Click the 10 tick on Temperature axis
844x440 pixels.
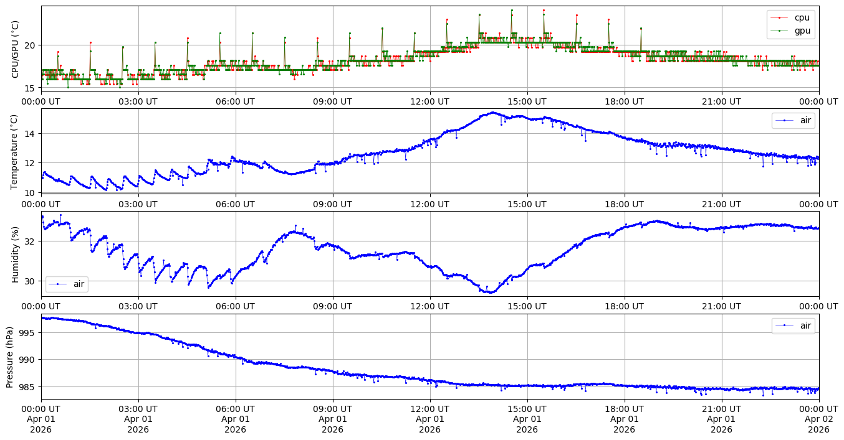pos(31,193)
